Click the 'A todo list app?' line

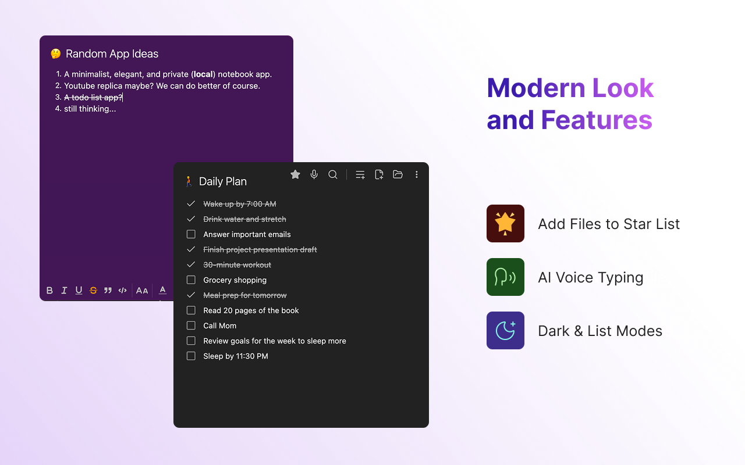(x=93, y=97)
